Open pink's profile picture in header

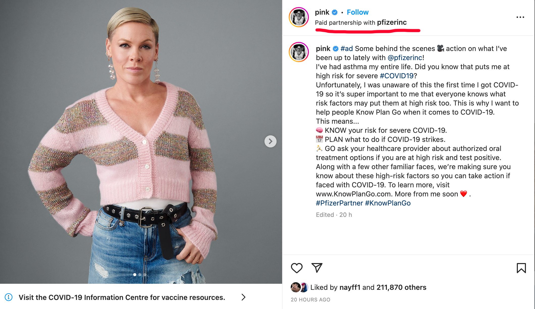pos(299,17)
